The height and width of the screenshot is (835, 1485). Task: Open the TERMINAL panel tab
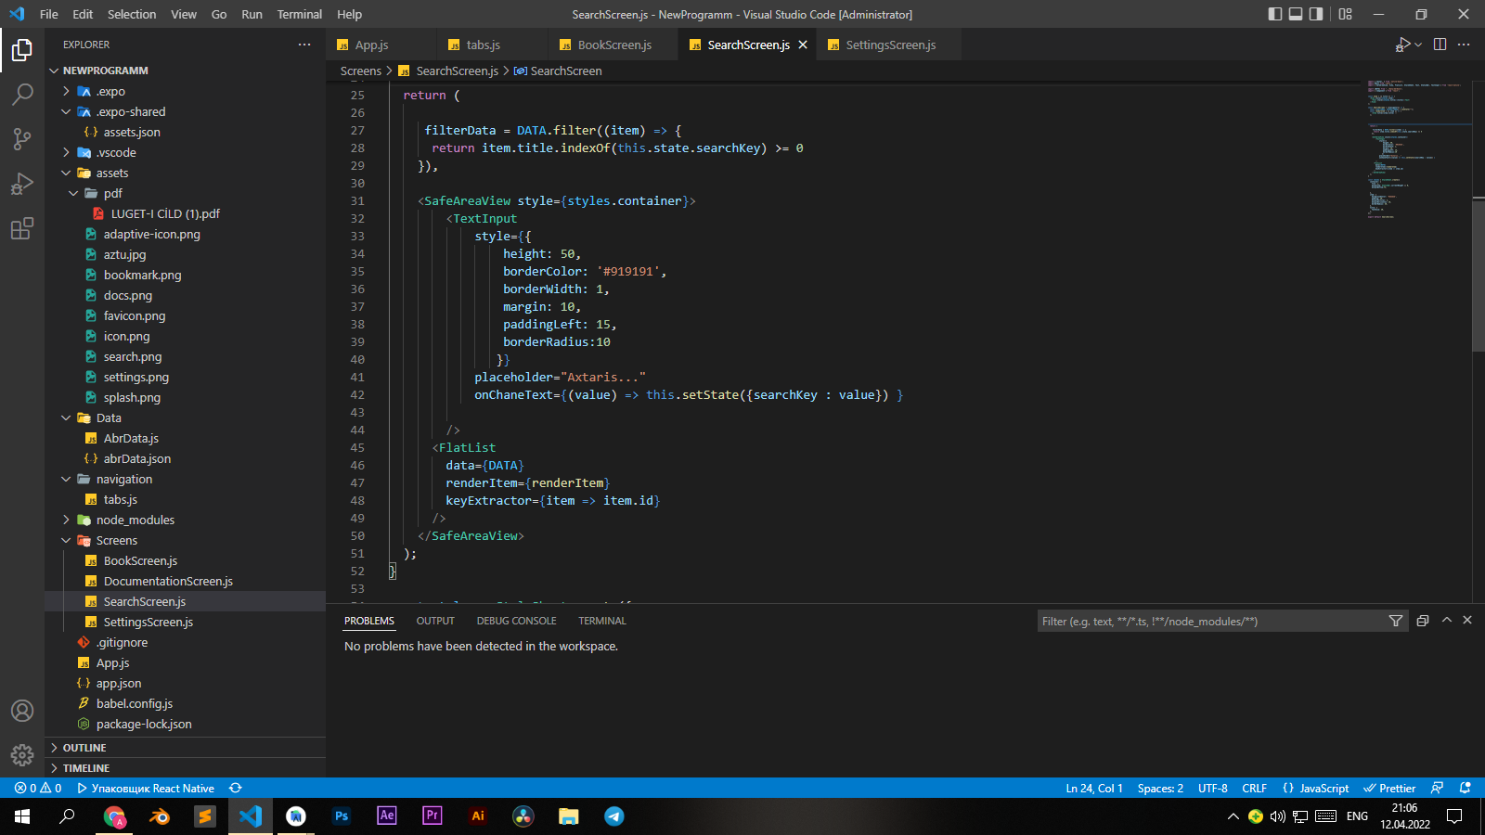point(602,621)
